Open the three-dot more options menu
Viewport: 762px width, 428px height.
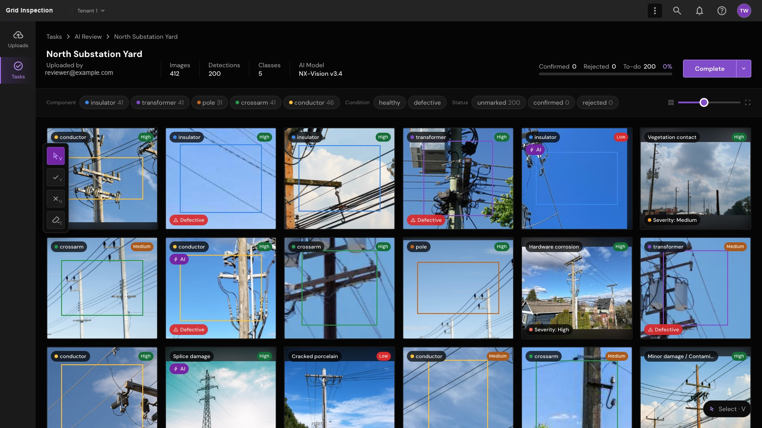pos(654,11)
